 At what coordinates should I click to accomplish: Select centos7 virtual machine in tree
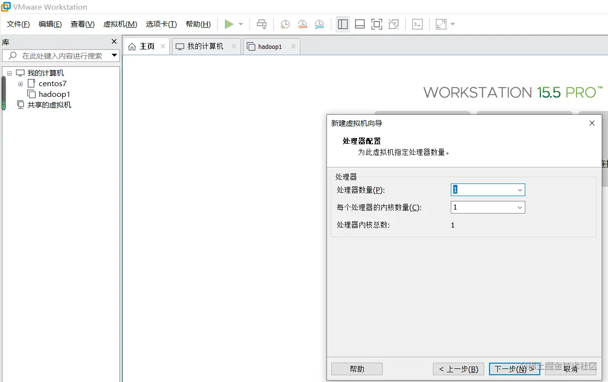pyautogui.click(x=53, y=84)
